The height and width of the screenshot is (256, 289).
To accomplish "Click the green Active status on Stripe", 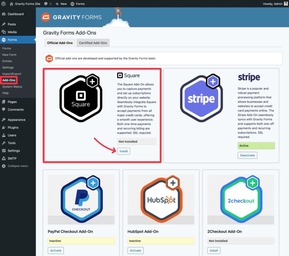I will pos(256,146).
